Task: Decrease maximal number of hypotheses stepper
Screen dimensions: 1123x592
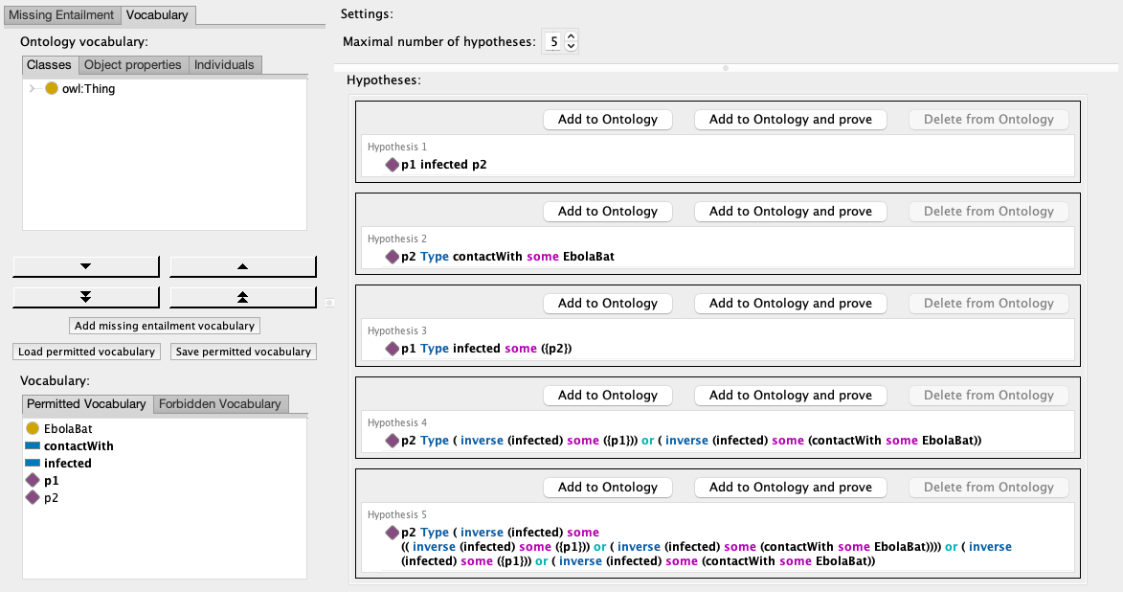Action: [x=572, y=46]
